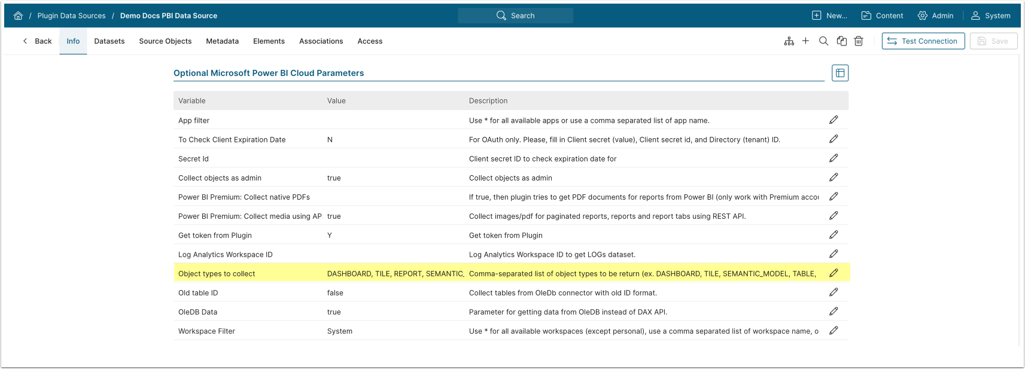The width and height of the screenshot is (1025, 369).
Task: Open the Source Objects tab
Action: tap(165, 41)
